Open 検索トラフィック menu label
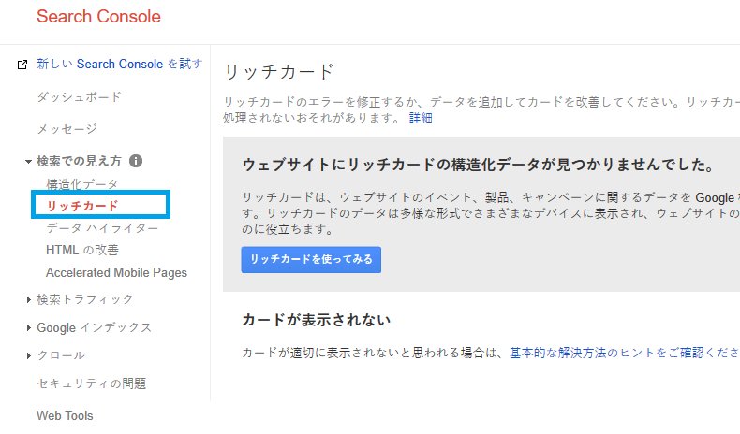740x434 pixels. [85, 299]
